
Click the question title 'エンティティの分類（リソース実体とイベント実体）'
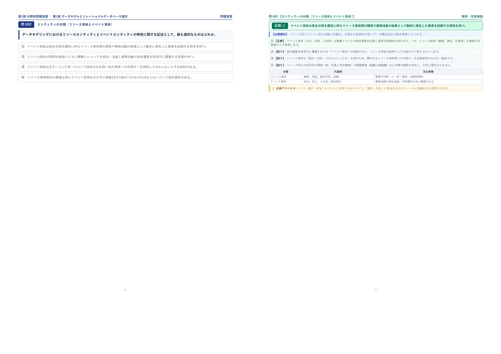pos(75,24)
